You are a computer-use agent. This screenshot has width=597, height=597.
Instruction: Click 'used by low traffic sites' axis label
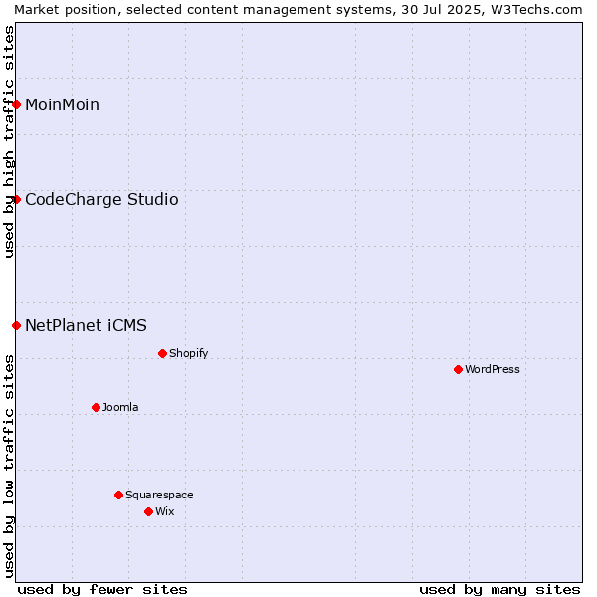pyautogui.click(x=8, y=467)
